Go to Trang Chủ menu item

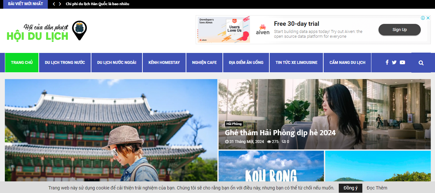point(22,63)
